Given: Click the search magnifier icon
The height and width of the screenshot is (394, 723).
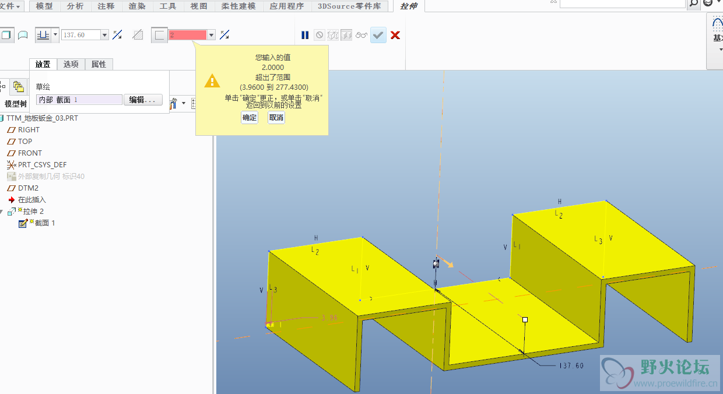Looking at the screenshot, I should click(x=693, y=3).
